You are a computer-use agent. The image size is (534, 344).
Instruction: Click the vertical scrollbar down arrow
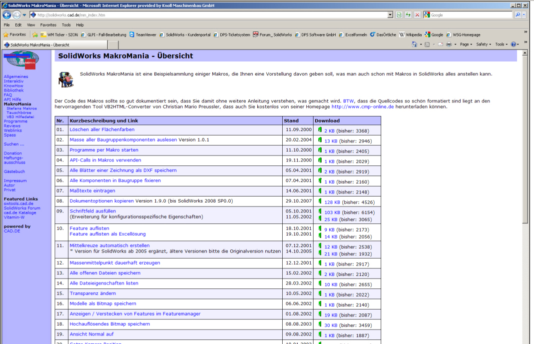[x=525, y=340]
